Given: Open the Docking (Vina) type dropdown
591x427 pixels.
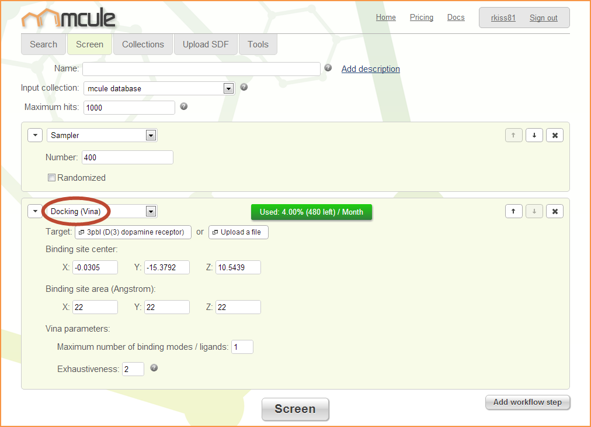Looking at the screenshot, I should tap(151, 211).
